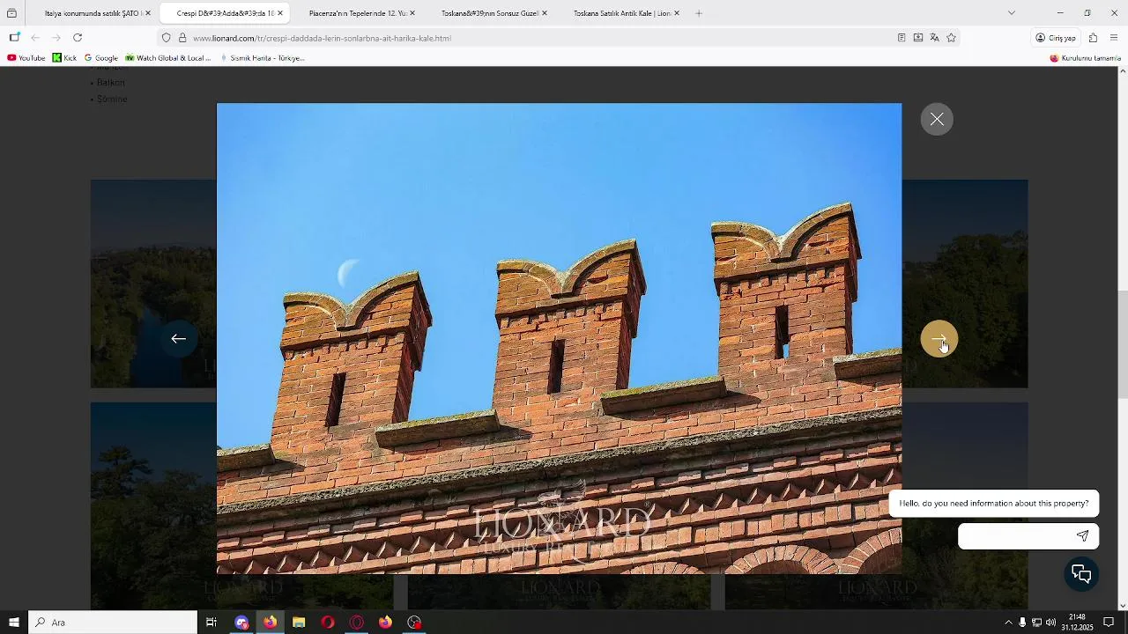Click the Giriş yap account button
Image resolution: width=1128 pixels, height=634 pixels.
pyautogui.click(x=1056, y=38)
